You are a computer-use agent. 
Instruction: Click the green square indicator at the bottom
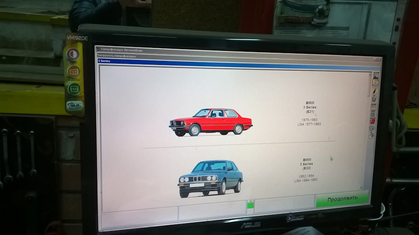tap(251, 205)
